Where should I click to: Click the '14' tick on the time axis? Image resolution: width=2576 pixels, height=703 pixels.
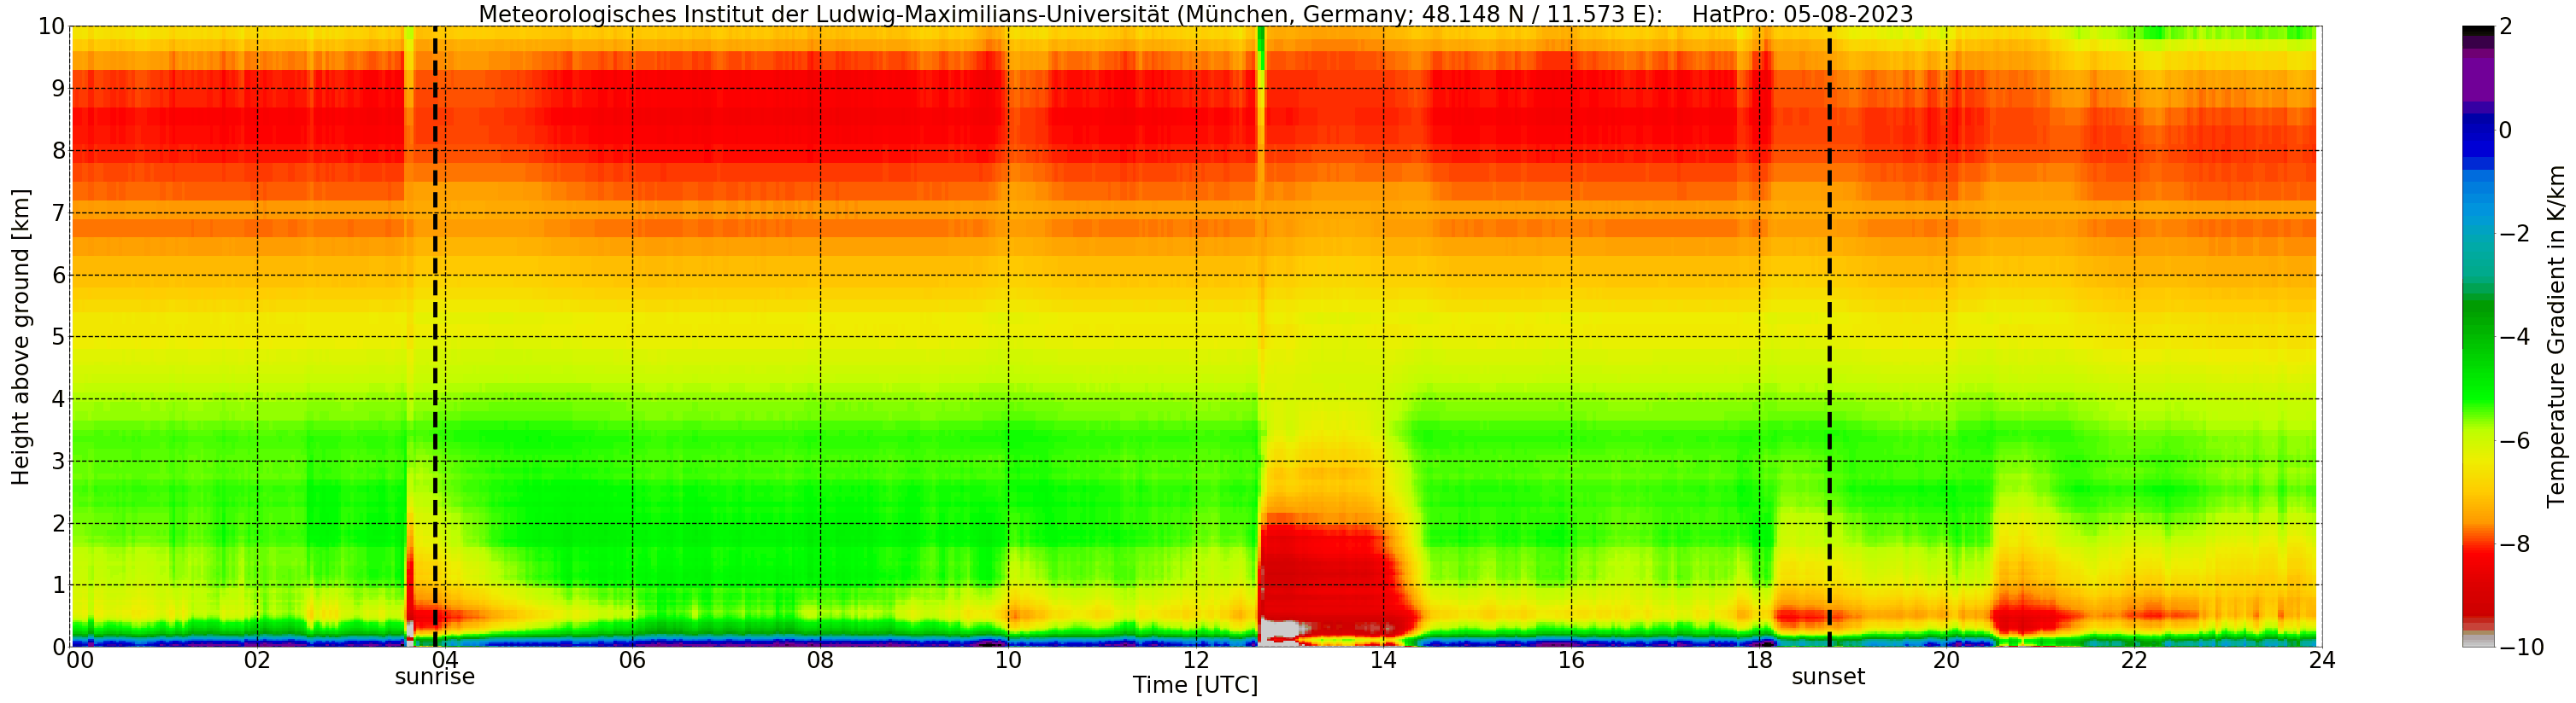[x=1383, y=660]
